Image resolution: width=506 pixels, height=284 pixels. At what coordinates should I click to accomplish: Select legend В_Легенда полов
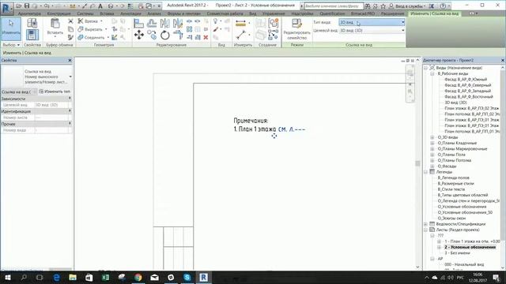(x=453, y=177)
